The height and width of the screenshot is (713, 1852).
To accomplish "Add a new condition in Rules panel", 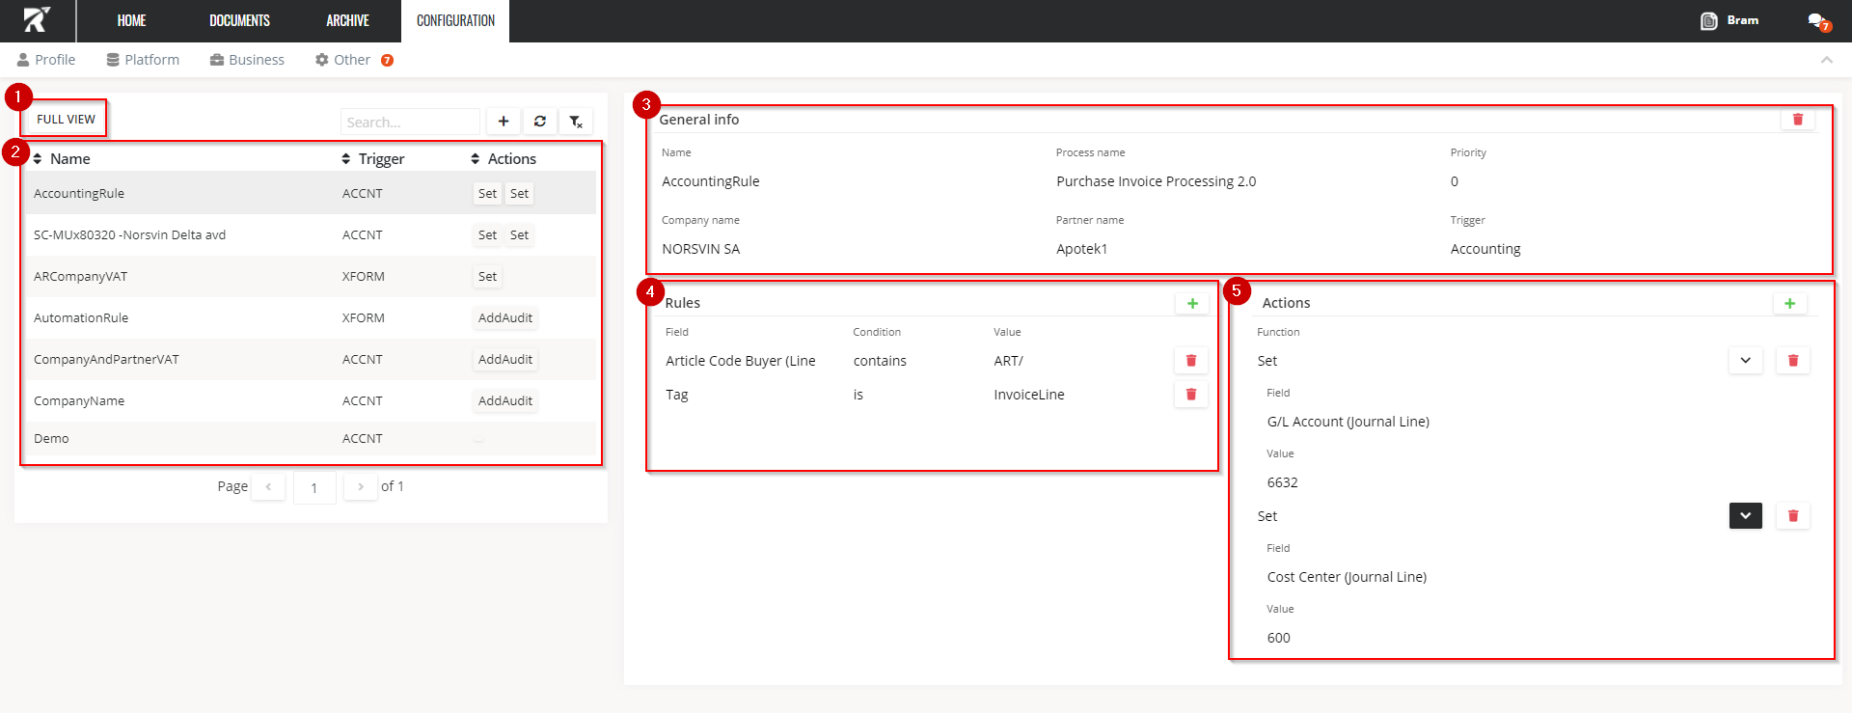I will tap(1192, 303).
